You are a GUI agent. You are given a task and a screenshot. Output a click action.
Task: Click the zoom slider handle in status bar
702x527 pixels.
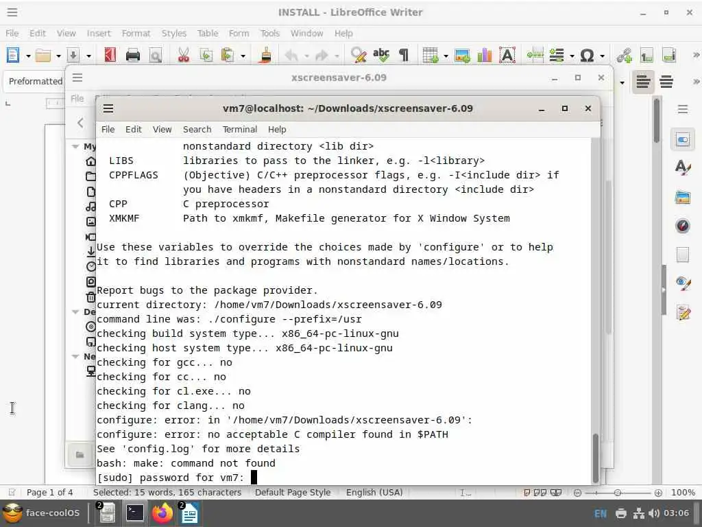coord(618,493)
